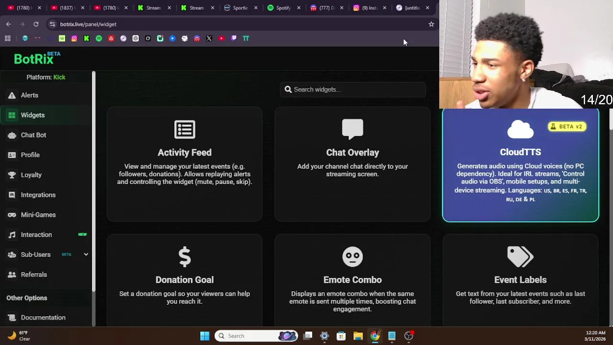Open the Interaction section marked NEW
The width and height of the screenshot is (613, 345).
coord(46,235)
